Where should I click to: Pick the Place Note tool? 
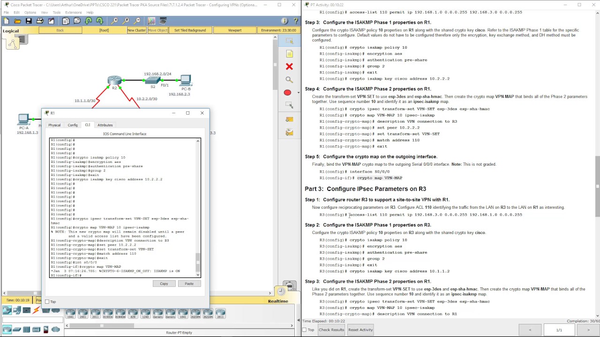click(289, 54)
